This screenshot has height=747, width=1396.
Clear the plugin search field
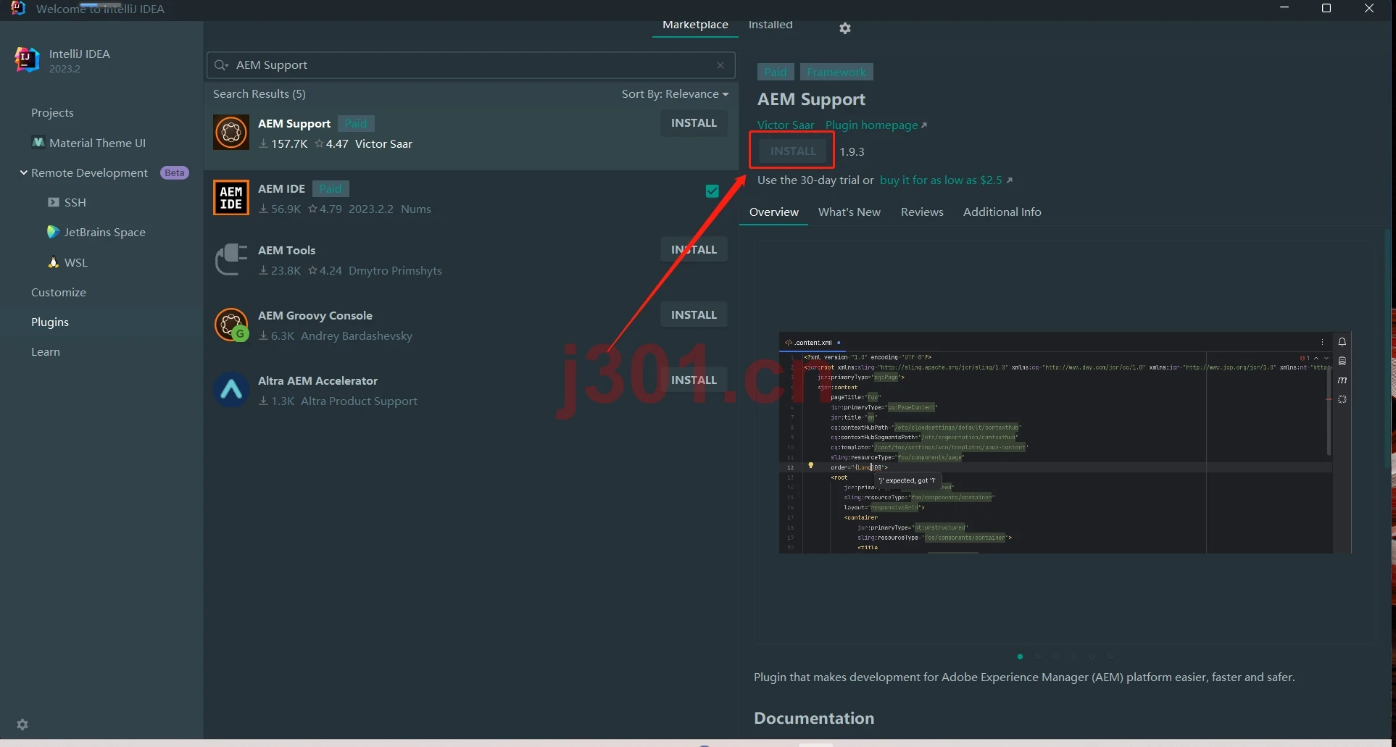(720, 65)
